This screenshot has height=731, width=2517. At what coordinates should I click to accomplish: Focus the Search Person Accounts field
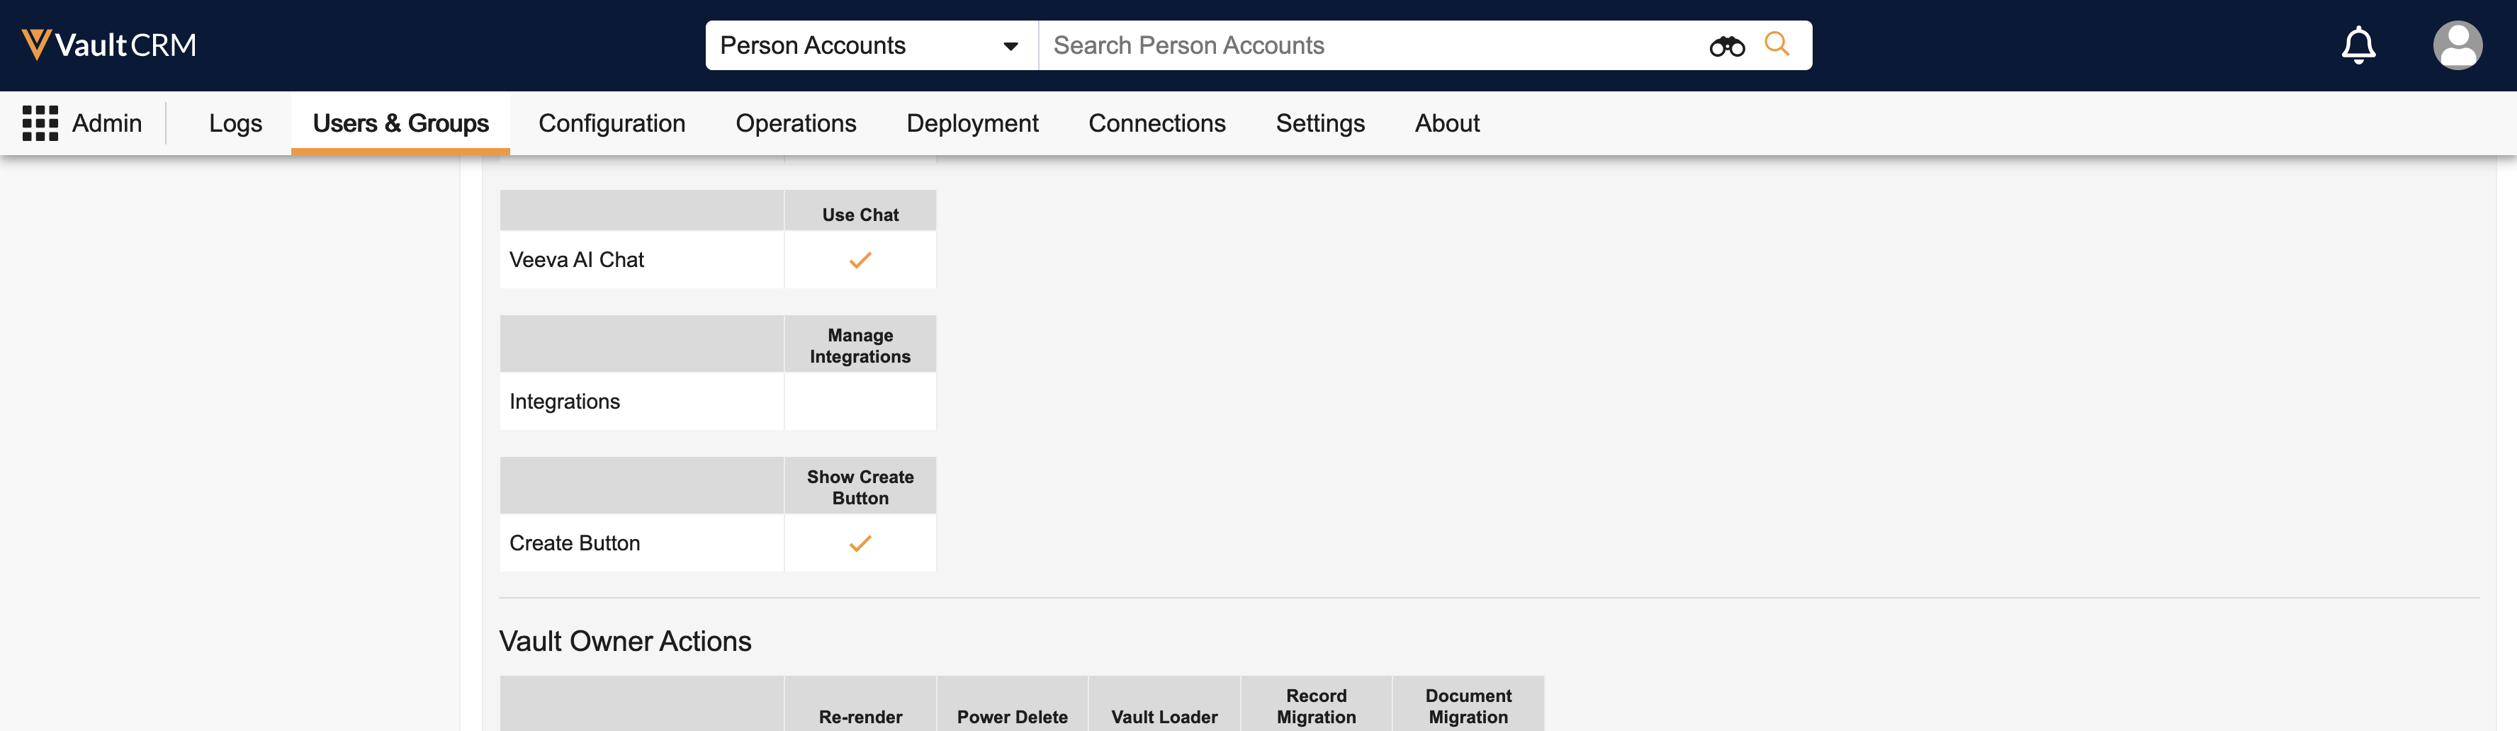click(x=1368, y=46)
